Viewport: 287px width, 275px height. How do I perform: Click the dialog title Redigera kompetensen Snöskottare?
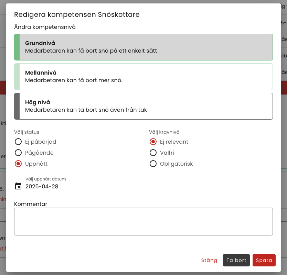click(76, 14)
